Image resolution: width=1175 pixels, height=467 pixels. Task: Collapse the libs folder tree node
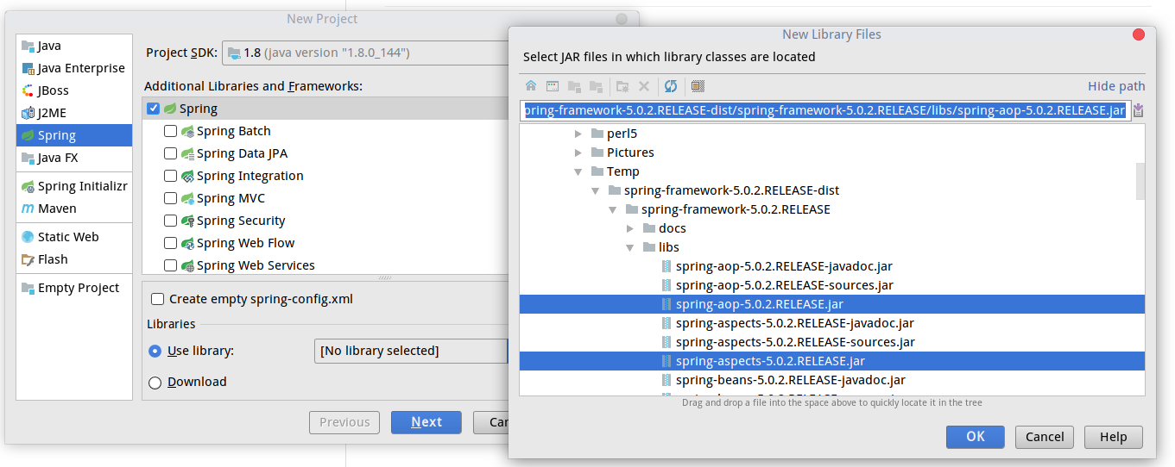(630, 247)
